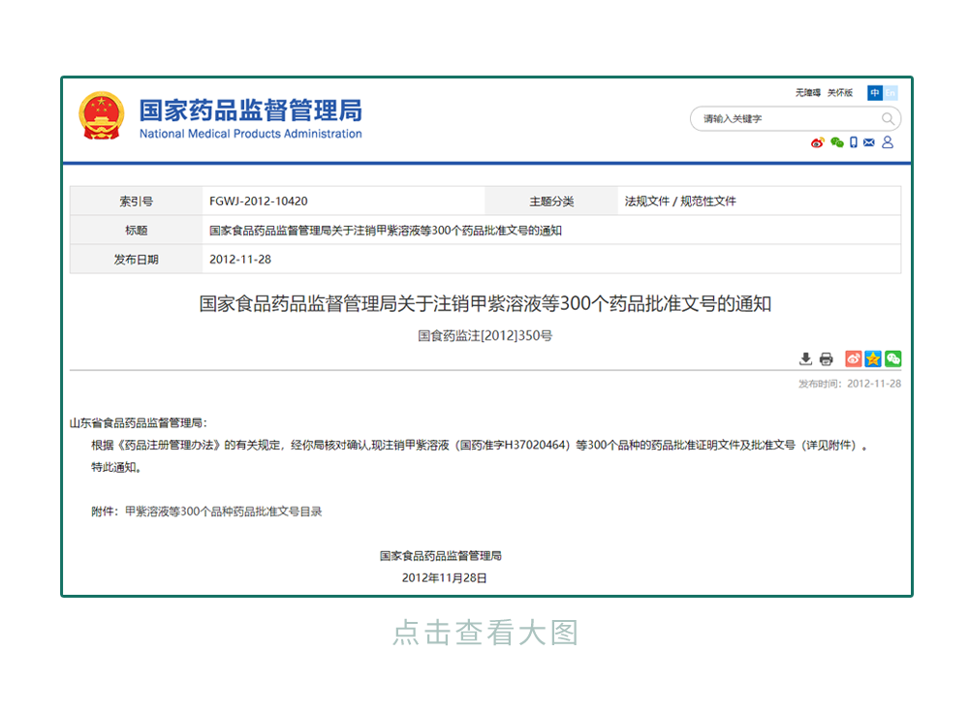Click the signature 国家食品药品监督管理局 at the bottom

[441, 556]
